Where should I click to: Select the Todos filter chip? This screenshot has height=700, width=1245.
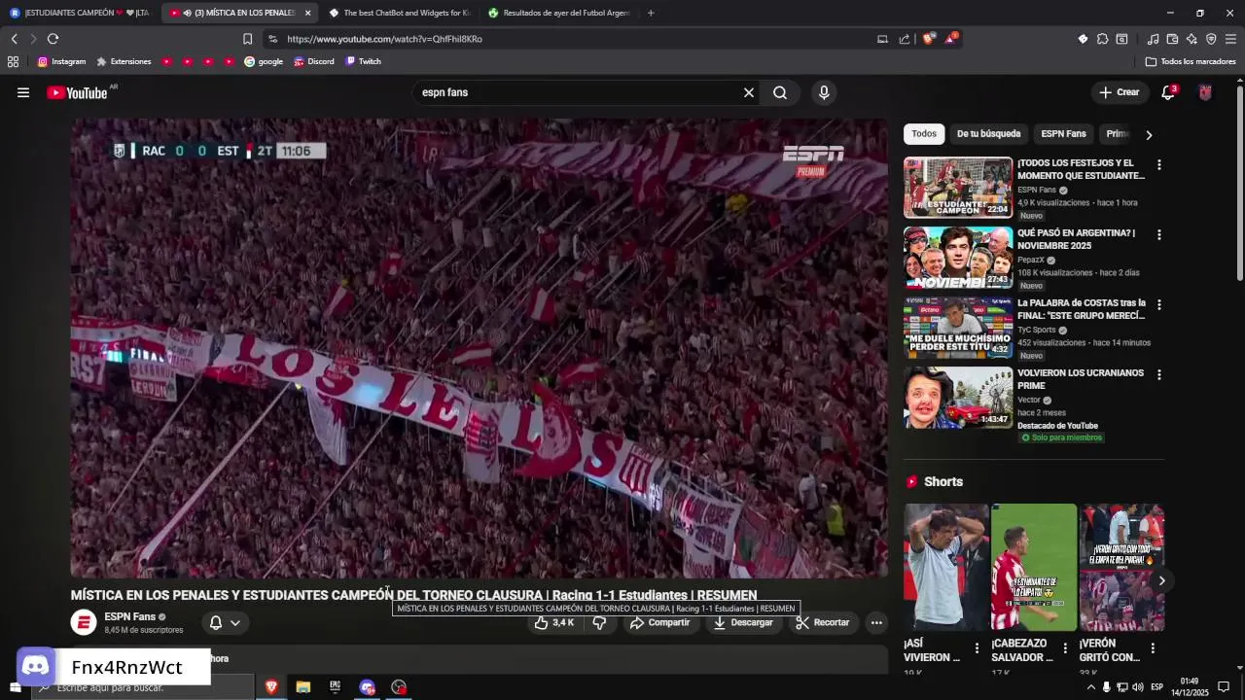(x=924, y=134)
